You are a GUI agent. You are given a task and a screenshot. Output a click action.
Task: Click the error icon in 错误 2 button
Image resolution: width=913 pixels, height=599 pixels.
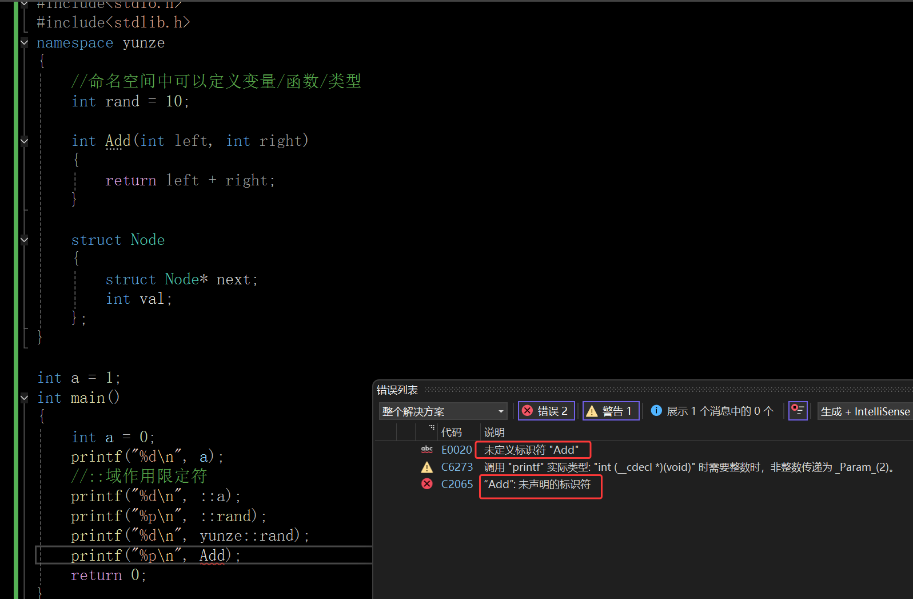(528, 411)
